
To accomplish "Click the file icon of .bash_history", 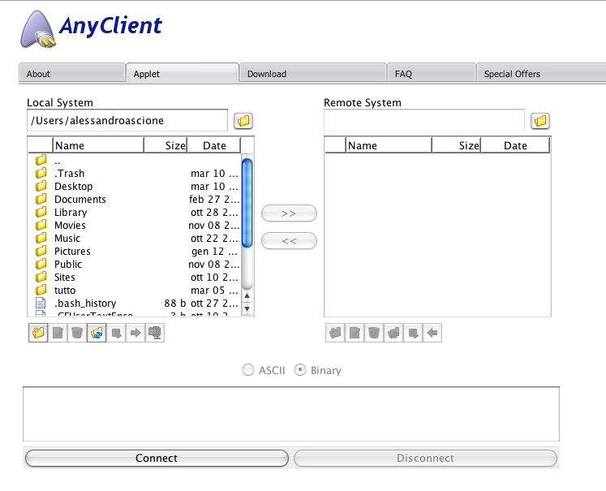I will [41, 303].
